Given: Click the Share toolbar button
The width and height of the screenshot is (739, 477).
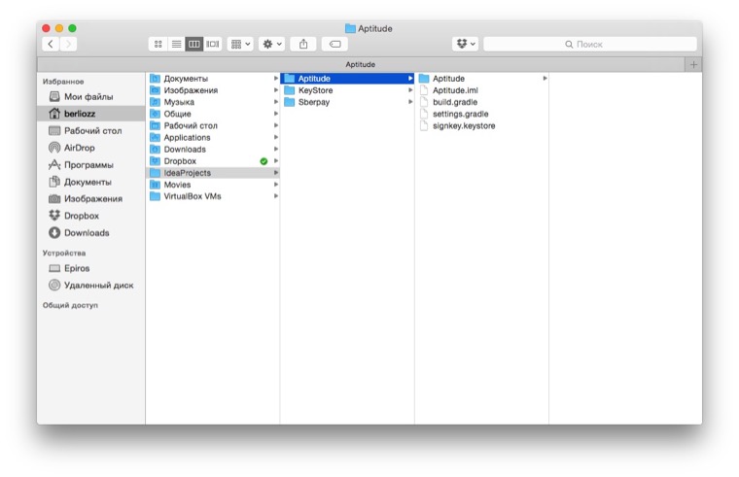Looking at the screenshot, I should tap(303, 44).
